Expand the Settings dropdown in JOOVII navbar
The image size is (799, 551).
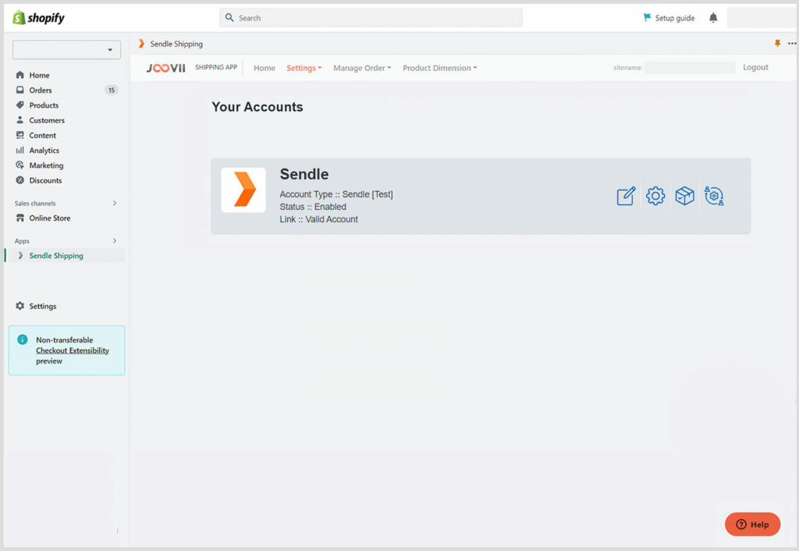click(304, 68)
